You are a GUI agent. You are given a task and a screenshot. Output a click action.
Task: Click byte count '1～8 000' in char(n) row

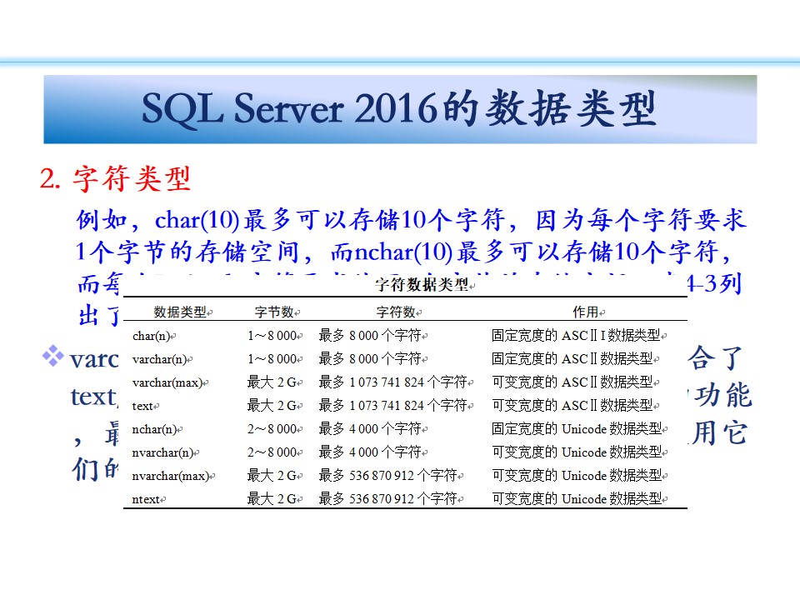pos(272,336)
